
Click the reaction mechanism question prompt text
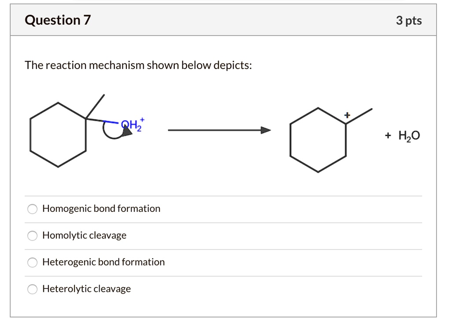[138, 65]
